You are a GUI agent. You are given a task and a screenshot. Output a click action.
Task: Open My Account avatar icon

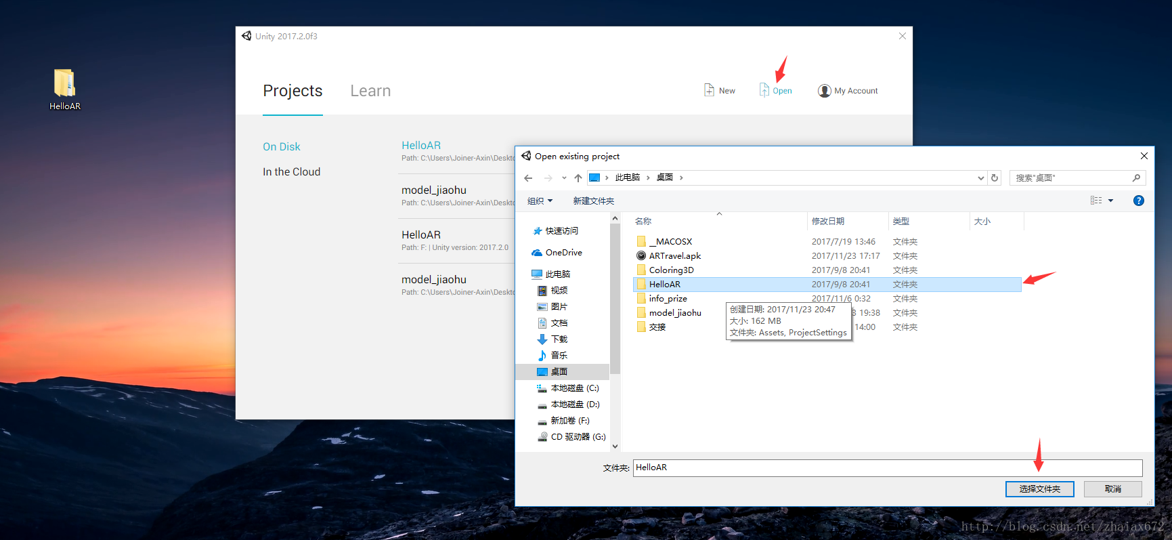(x=824, y=91)
